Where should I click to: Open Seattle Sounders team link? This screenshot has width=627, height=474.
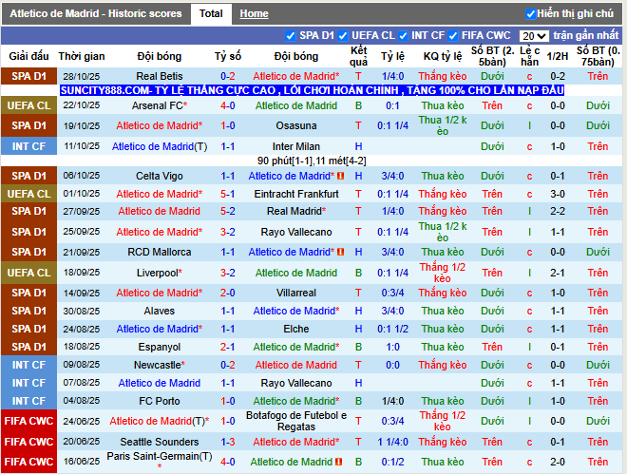(160, 442)
